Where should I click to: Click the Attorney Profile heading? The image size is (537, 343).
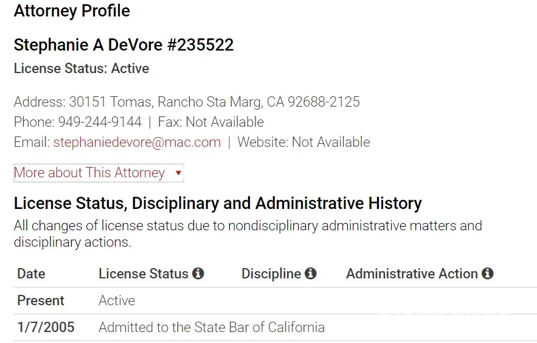point(72,11)
